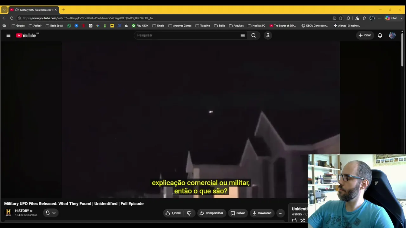The width and height of the screenshot is (406, 228).
Task: Open the YouTube account avatar menu
Action: pos(392,35)
